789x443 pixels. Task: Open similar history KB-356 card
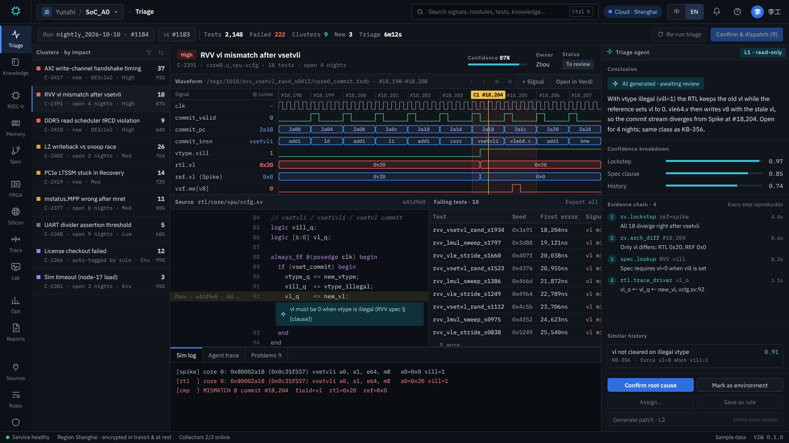click(x=695, y=355)
